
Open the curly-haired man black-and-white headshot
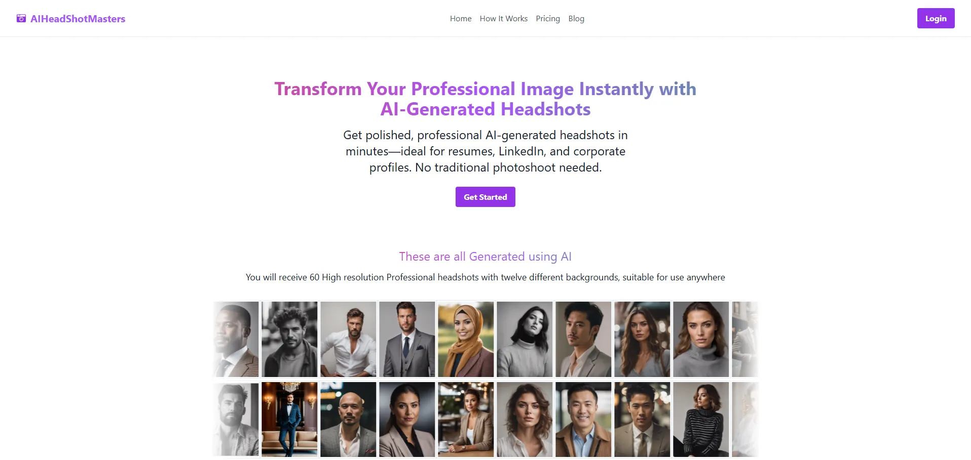[x=289, y=339]
